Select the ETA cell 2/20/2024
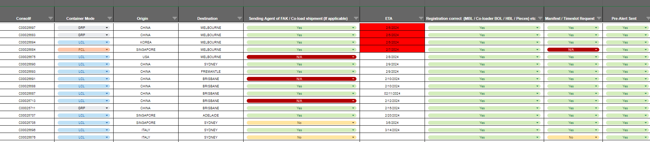Image resolution: width=650 pixels, height=142 pixels. 392,115
